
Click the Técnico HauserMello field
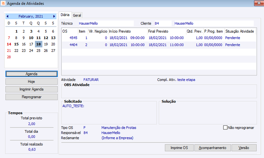[x=106, y=23]
